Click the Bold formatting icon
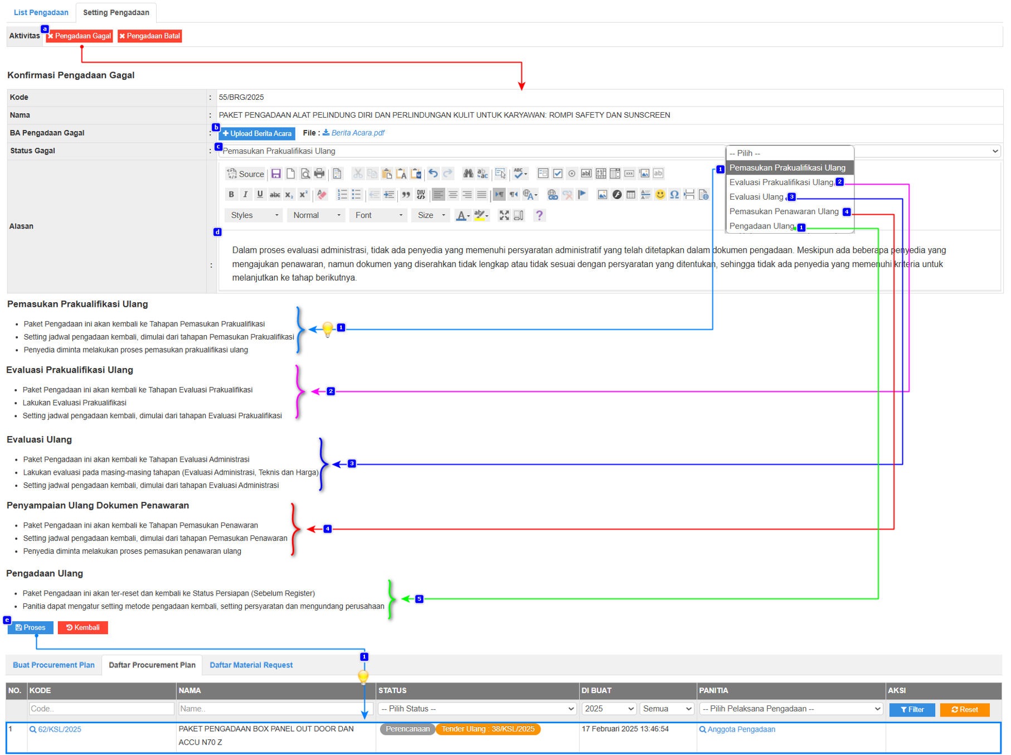 click(x=231, y=195)
